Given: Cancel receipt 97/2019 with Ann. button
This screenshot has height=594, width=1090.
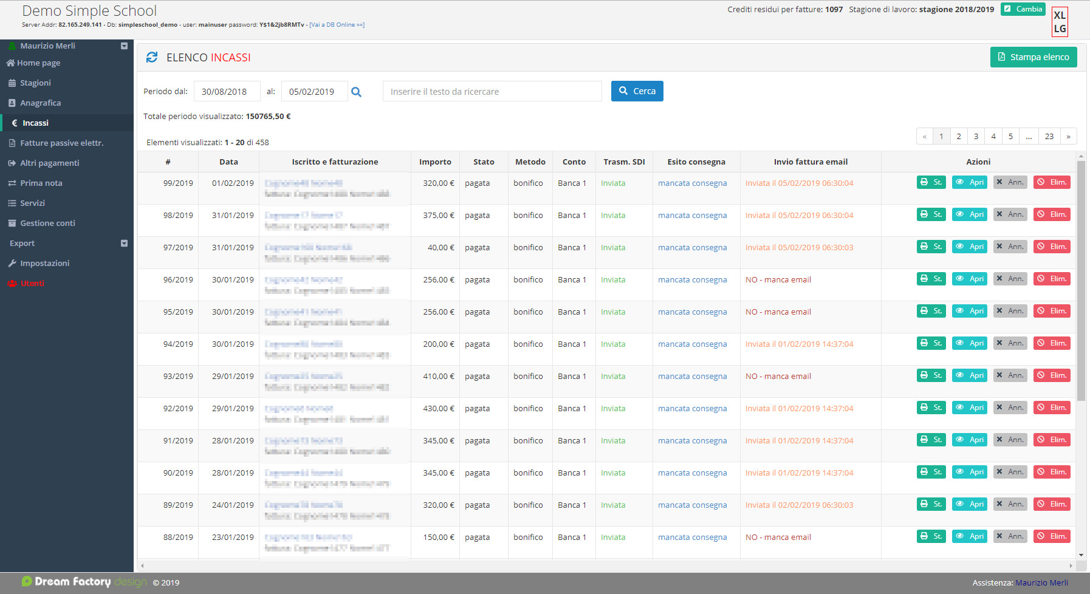Looking at the screenshot, I should click(x=1010, y=247).
